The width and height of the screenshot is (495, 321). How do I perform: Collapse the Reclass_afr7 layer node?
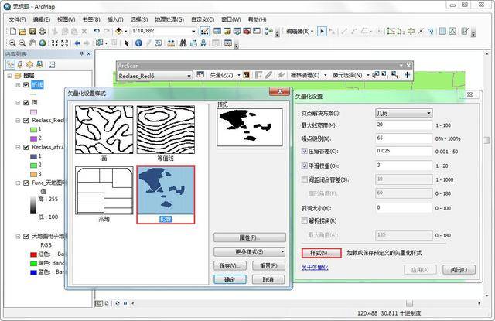[x=18, y=147]
